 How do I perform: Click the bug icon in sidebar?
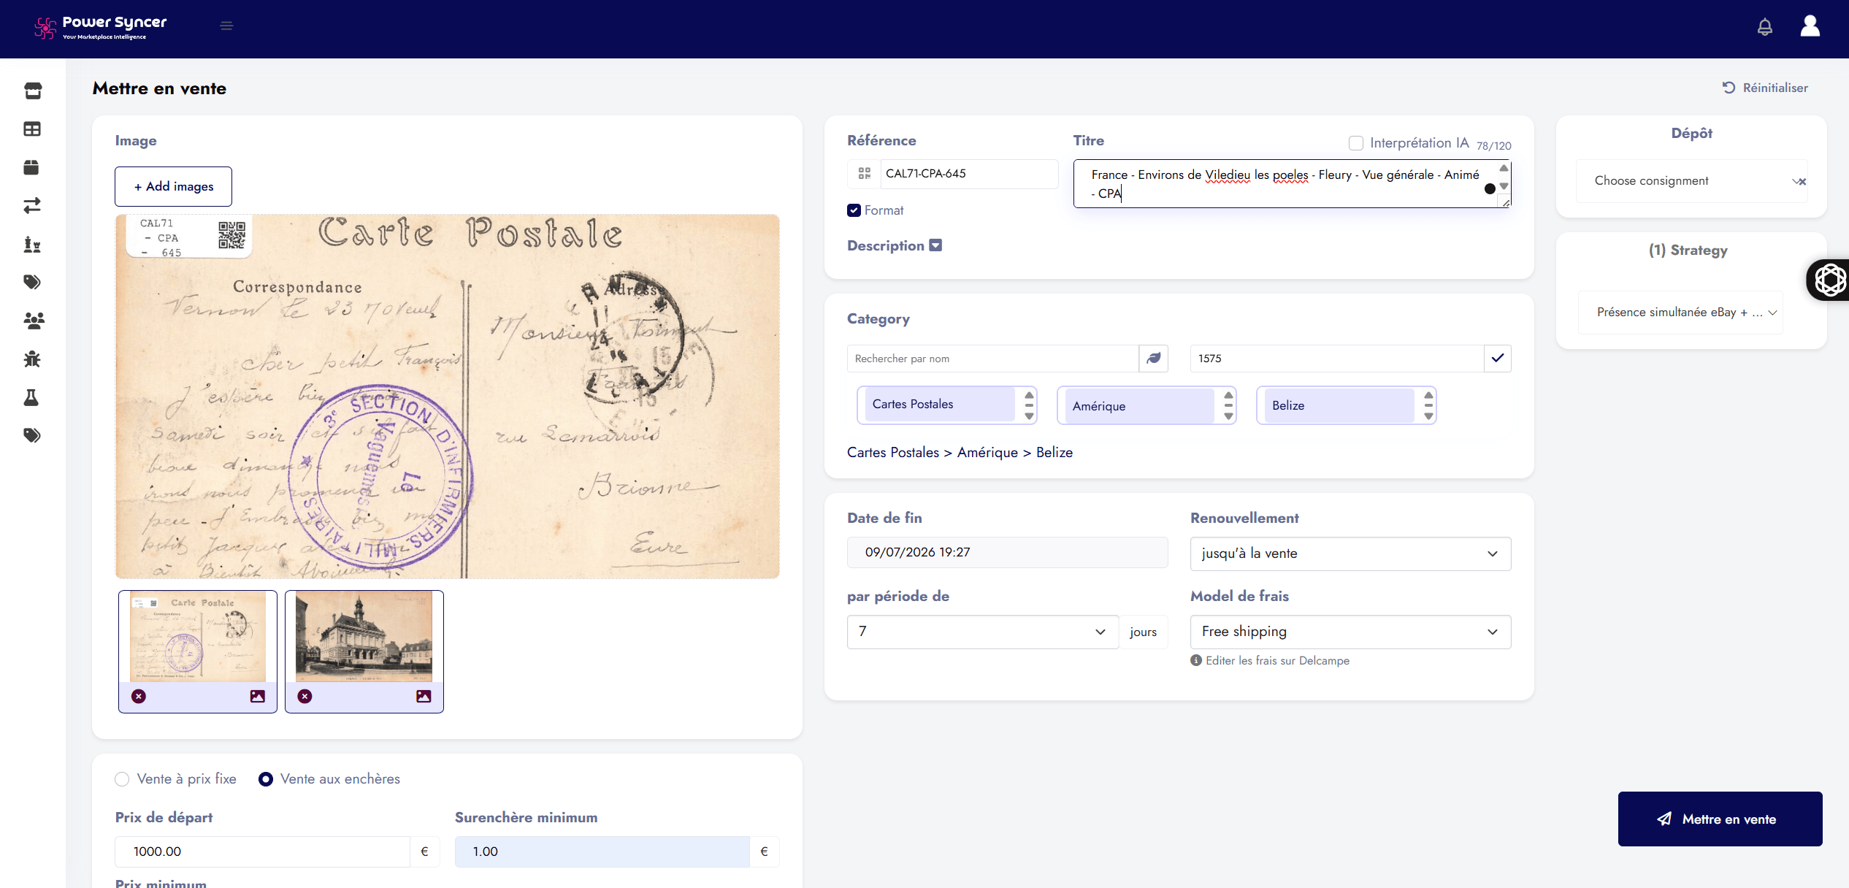32,359
